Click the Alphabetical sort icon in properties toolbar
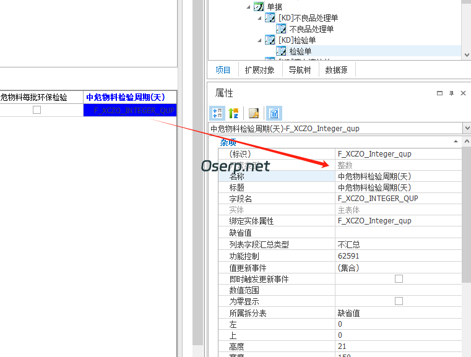The height and width of the screenshot is (357, 471). pos(233,113)
